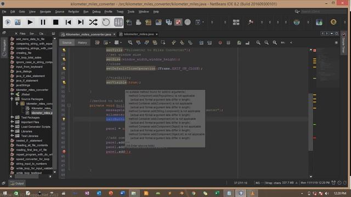
Task: Skip to the previous track
Action: click(68, 22)
